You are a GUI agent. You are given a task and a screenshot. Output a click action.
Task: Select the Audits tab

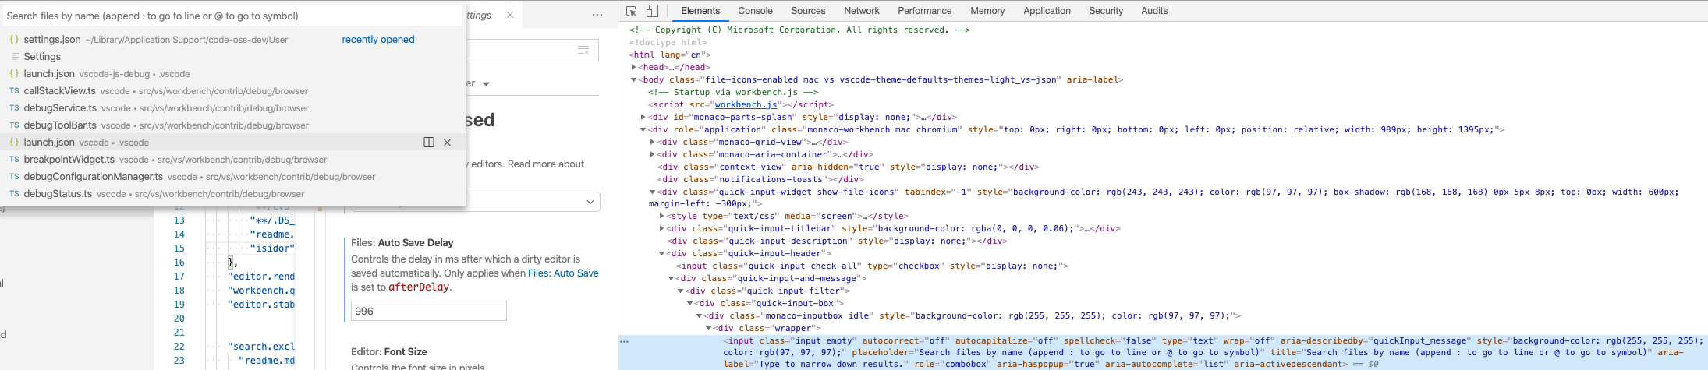(1154, 11)
